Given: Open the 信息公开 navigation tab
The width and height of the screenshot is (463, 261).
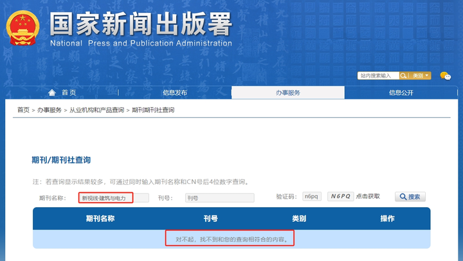Looking at the screenshot, I should (401, 92).
